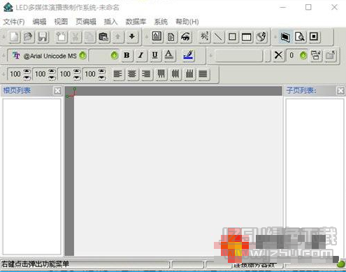Copy selection with the copy icon
This screenshot has height=272, width=346.
click(x=89, y=37)
